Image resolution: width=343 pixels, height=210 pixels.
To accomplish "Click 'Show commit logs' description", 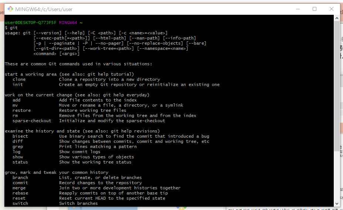I will pyautogui.click(x=79, y=152).
